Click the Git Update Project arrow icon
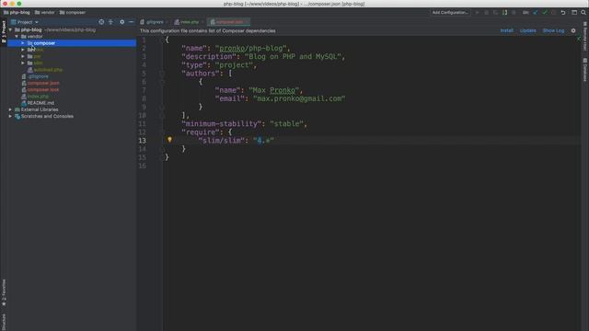The image size is (589, 331). (x=536, y=12)
